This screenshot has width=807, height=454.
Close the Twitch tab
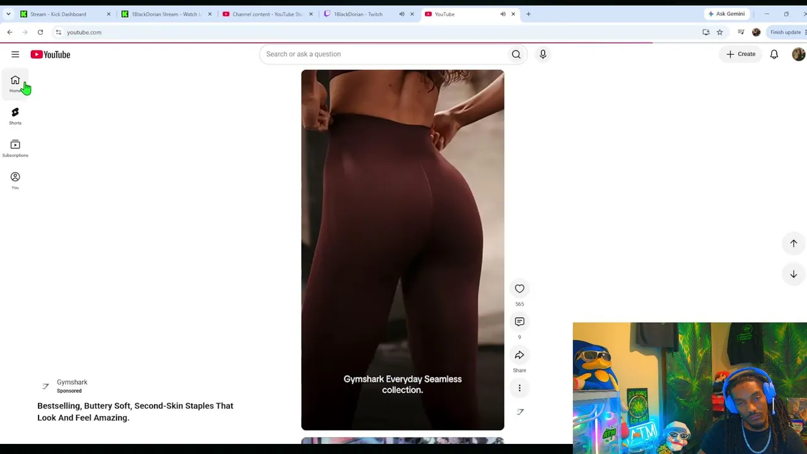[x=412, y=14]
